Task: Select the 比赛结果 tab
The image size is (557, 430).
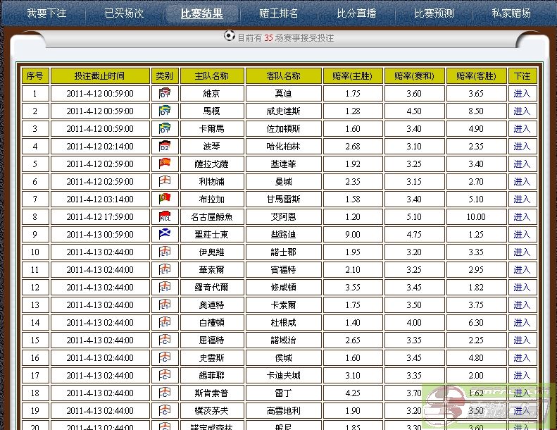Action: point(201,13)
